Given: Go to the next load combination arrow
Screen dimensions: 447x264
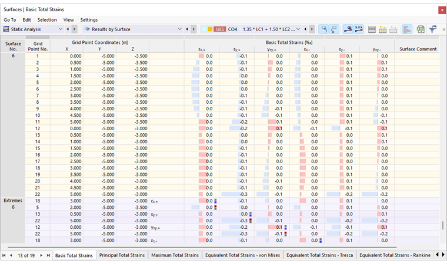Looking at the screenshot, I should 312,29.
